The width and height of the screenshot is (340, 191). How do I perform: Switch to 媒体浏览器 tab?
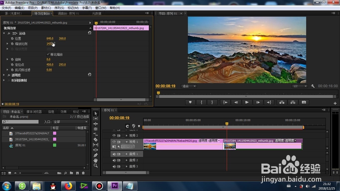click(x=34, y=112)
